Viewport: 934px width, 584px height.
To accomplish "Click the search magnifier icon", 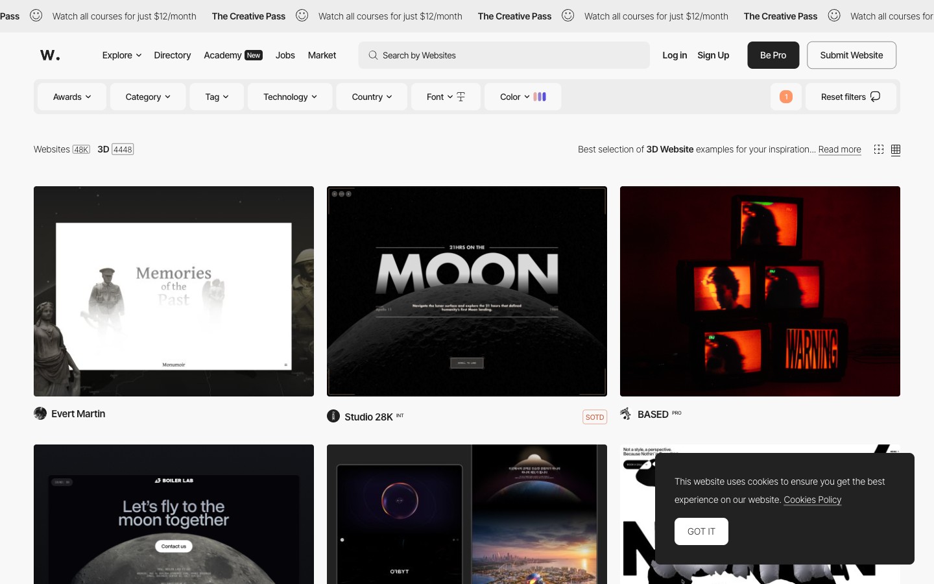I will pos(373,55).
